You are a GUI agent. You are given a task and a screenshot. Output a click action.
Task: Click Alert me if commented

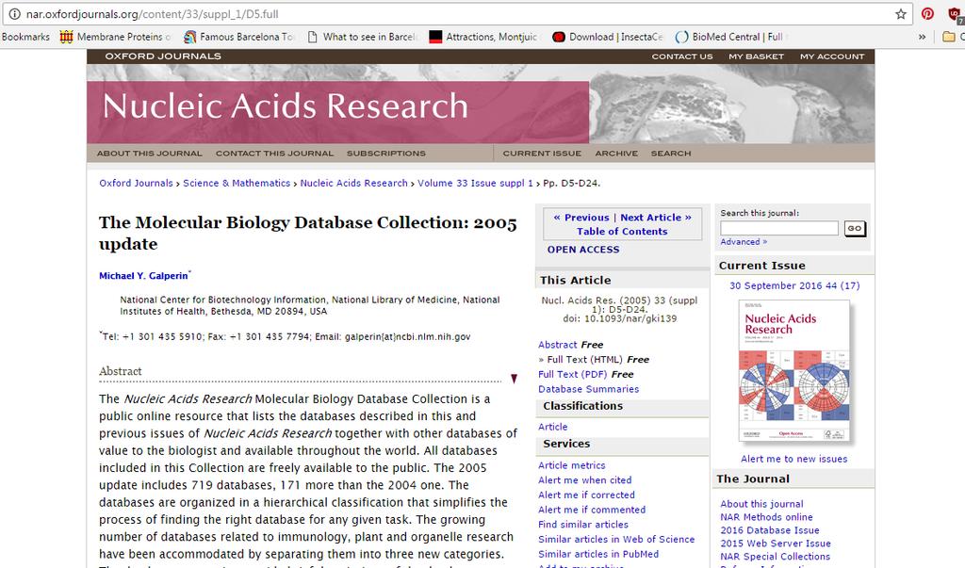(592, 510)
